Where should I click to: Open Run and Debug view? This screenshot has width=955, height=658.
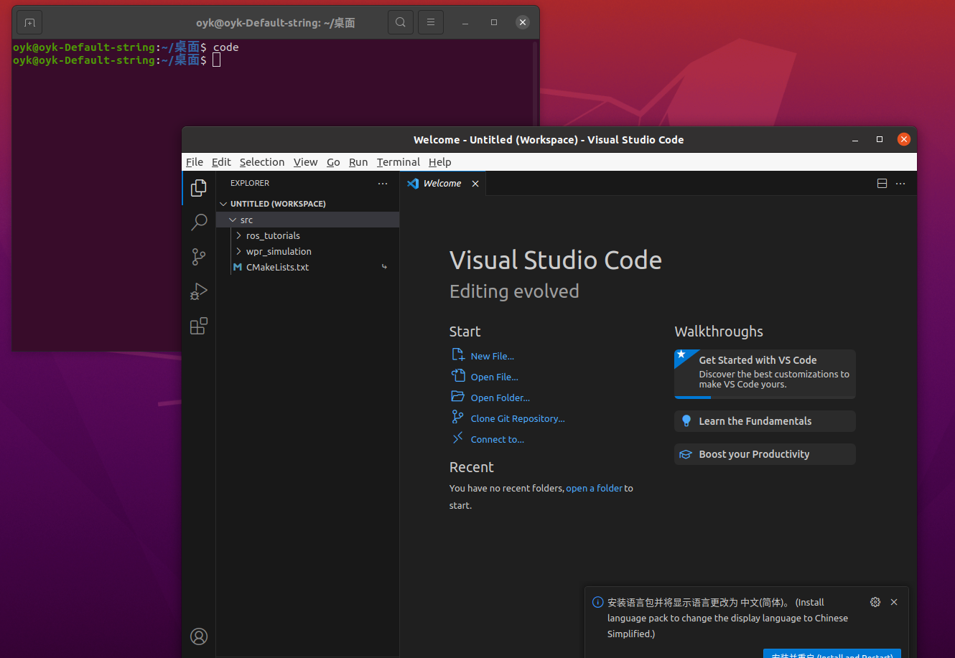click(x=199, y=291)
